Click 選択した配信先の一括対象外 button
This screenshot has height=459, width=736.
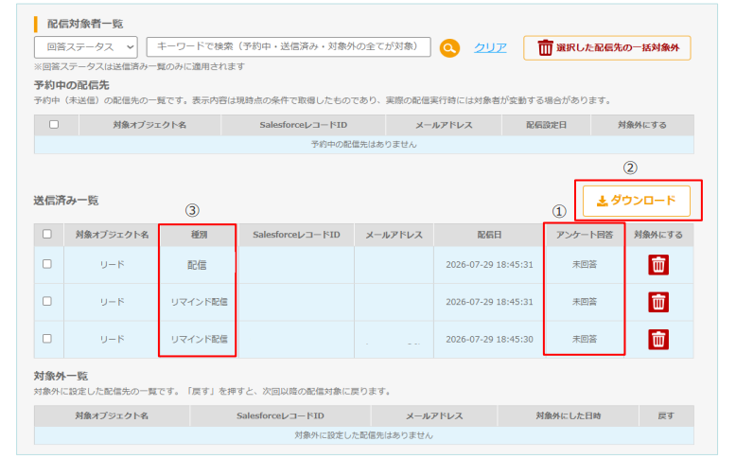607,48
